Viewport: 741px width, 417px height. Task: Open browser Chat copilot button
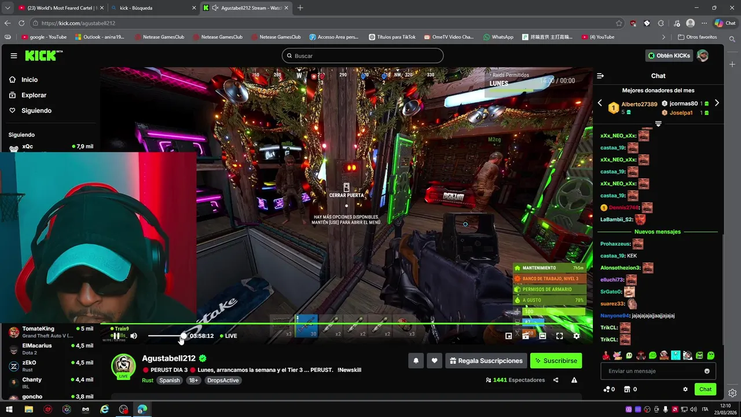pos(725,23)
